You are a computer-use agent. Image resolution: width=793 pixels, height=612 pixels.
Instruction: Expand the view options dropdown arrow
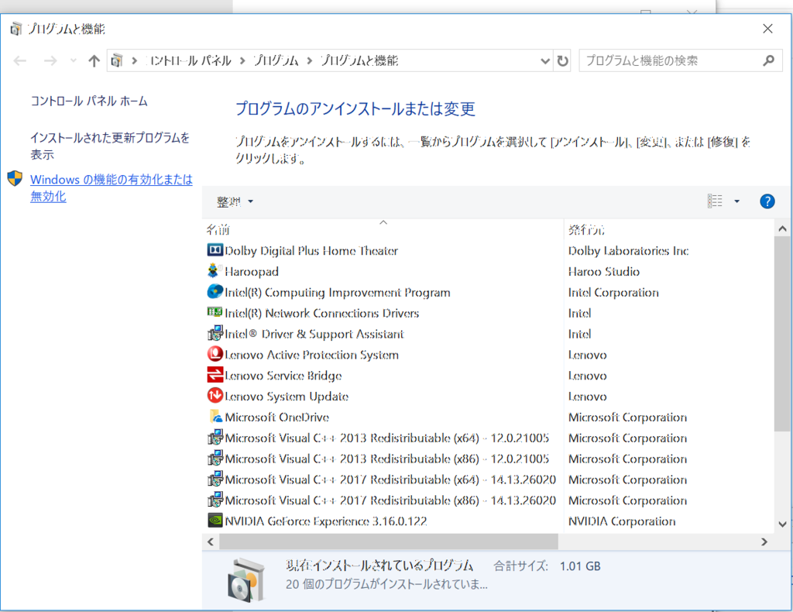[x=736, y=201]
